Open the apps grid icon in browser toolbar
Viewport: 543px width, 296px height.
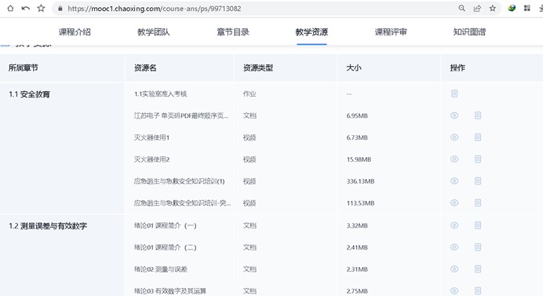point(527,9)
